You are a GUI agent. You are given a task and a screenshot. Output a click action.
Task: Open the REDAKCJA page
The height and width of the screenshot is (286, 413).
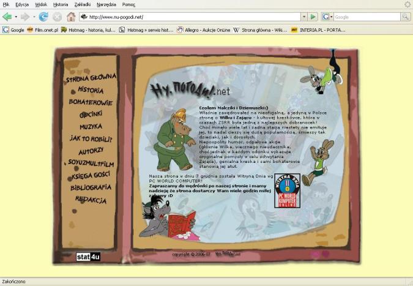pyautogui.click(x=91, y=200)
